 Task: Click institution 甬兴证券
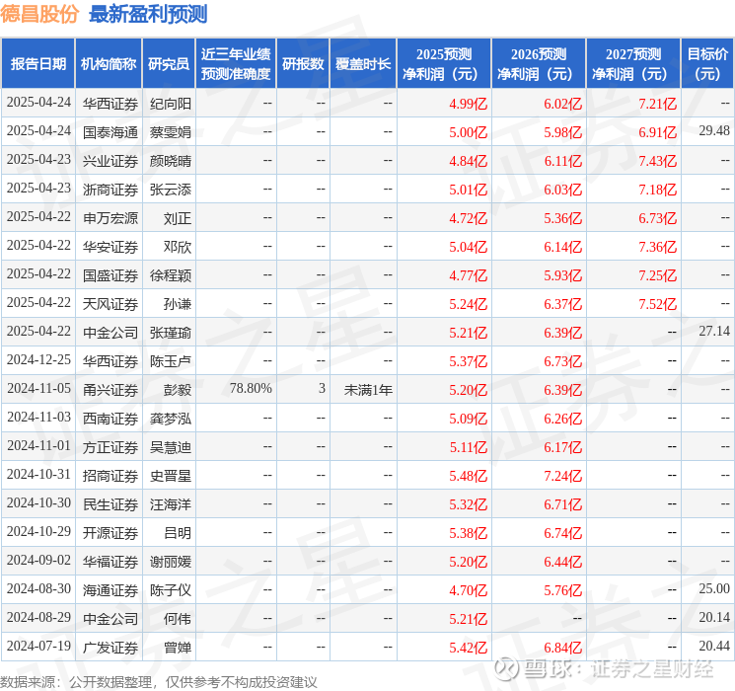pyautogui.click(x=110, y=389)
